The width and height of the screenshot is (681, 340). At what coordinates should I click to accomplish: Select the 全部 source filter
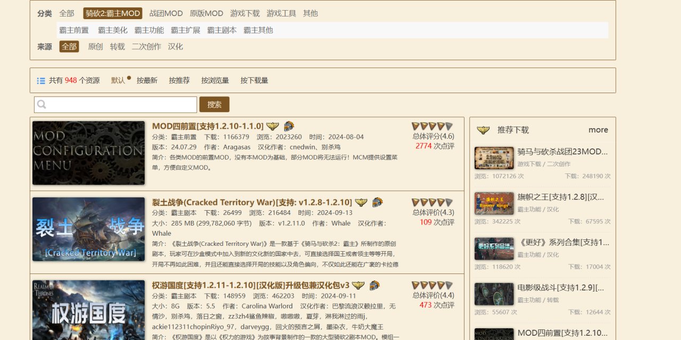[69, 47]
